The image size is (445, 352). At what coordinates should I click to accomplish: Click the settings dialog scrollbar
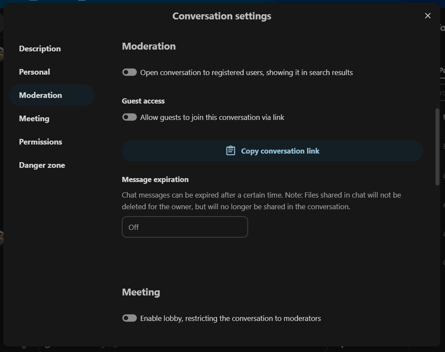(x=437, y=147)
